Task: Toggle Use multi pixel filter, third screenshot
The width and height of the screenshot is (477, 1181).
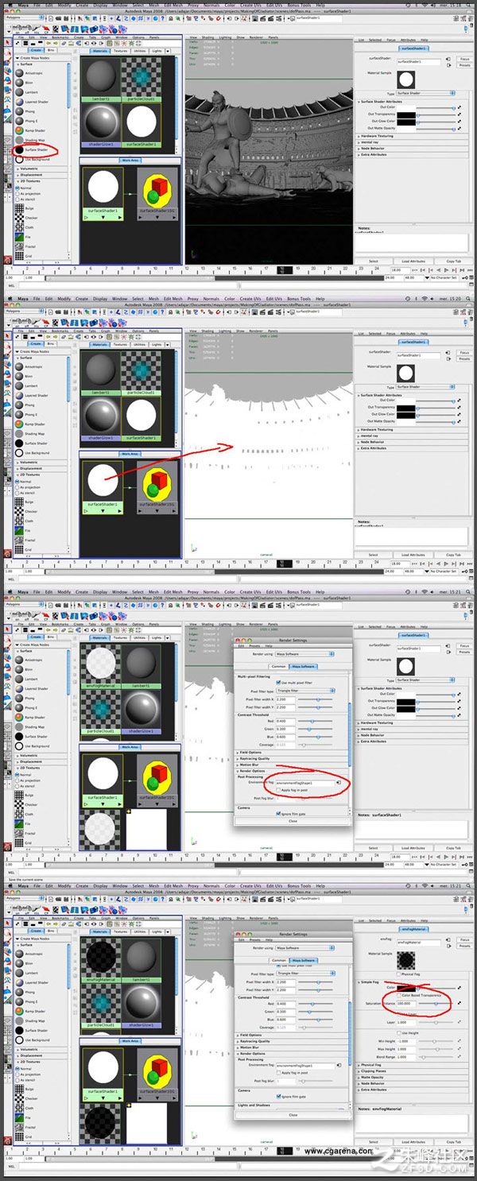Action: [x=278, y=682]
